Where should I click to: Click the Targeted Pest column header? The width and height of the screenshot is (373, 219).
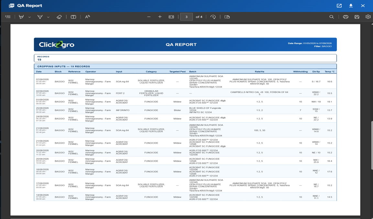pos(178,71)
